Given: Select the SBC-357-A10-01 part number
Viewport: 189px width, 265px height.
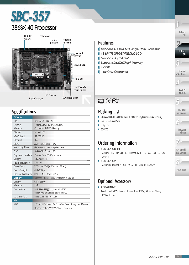Looking at the screenshot, I should [x=110, y=149].
